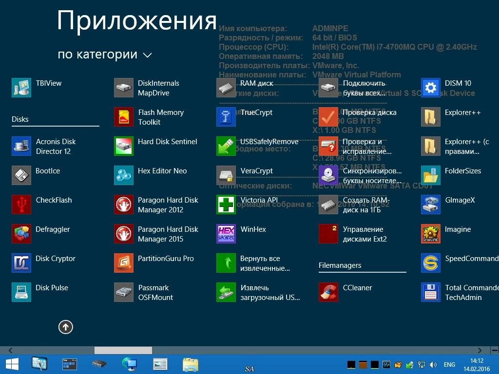Launch Управление дисками Ext2 icon
Screen dimensions: 499x374
point(328,234)
